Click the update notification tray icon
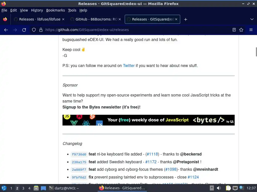Image resolution: width=257 pixels, height=192 pixels. tap(241, 188)
